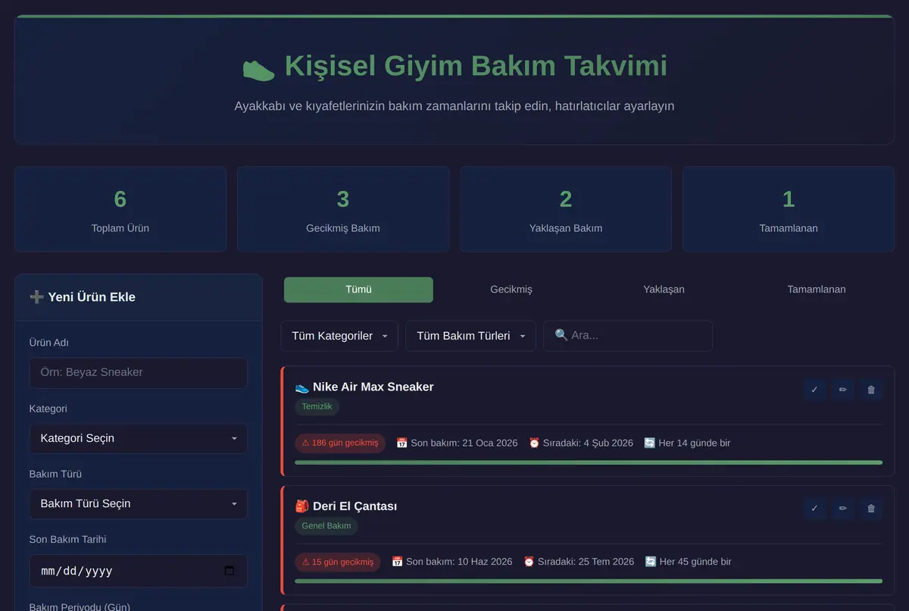Mark Deri El Çantası as completed
This screenshot has width=909, height=611.
point(814,509)
